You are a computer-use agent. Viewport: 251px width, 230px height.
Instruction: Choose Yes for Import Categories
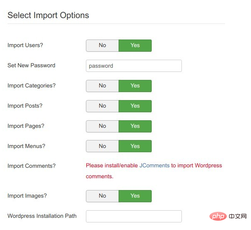point(135,86)
